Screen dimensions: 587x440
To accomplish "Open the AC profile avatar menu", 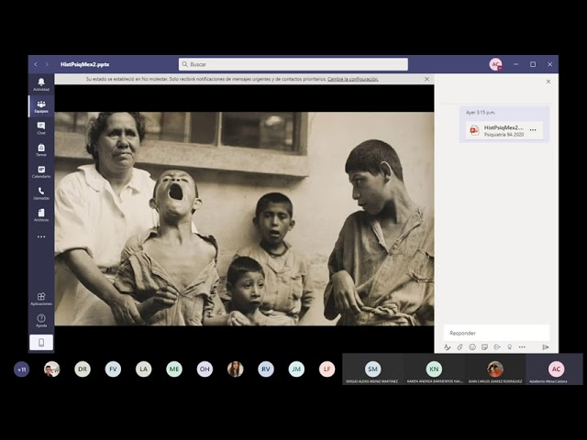I will point(495,64).
